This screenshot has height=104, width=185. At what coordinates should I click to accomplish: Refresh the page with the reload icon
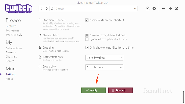pyautogui.click(x=52, y=8)
